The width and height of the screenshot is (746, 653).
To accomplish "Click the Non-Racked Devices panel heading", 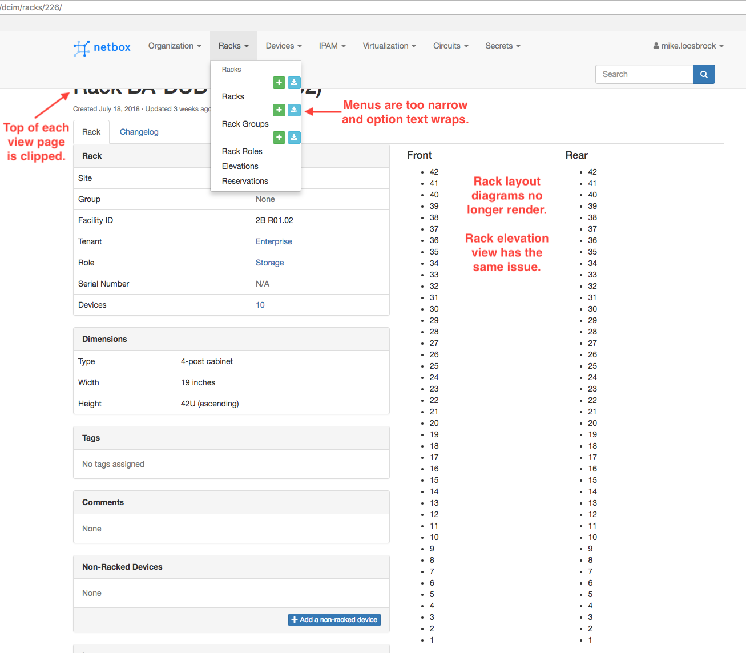I will click(x=122, y=567).
